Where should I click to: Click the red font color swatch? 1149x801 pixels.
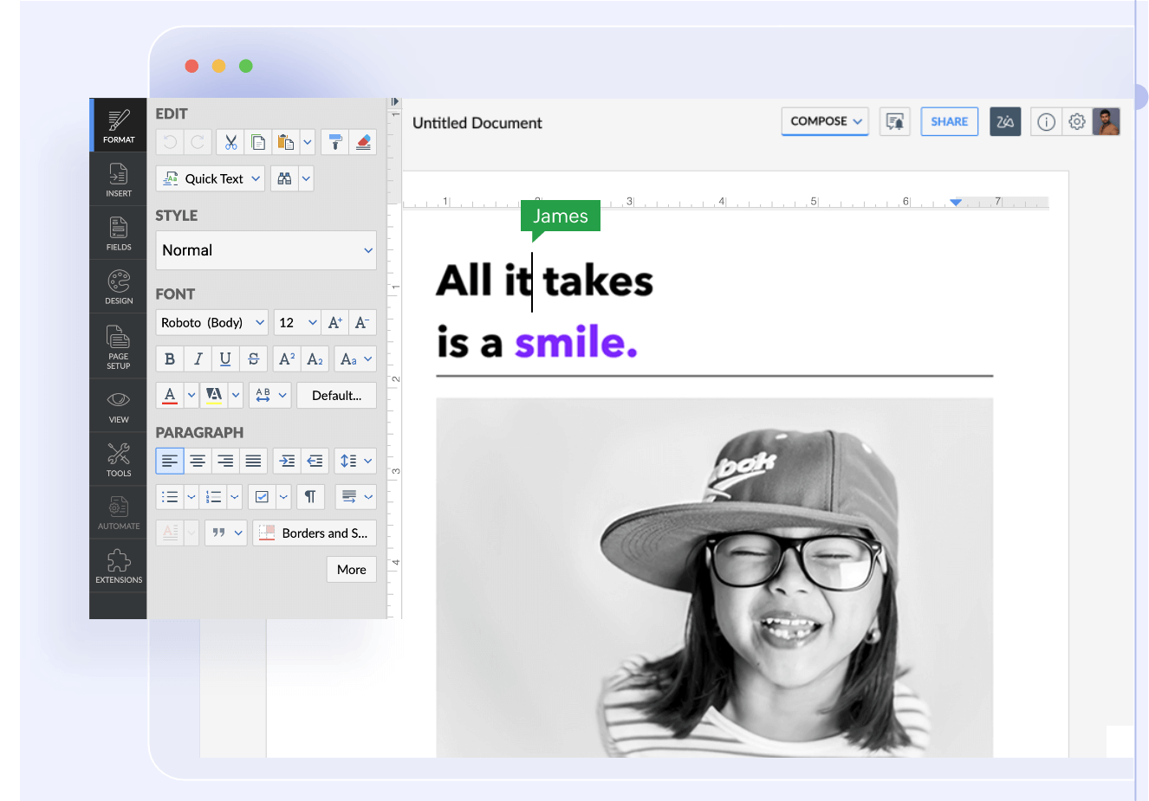(x=170, y=395)
